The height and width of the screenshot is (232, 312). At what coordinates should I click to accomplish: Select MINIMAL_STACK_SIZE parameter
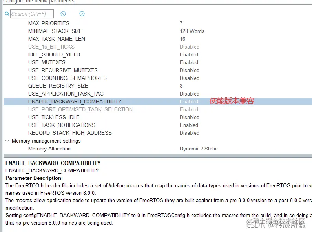(55, 31)
